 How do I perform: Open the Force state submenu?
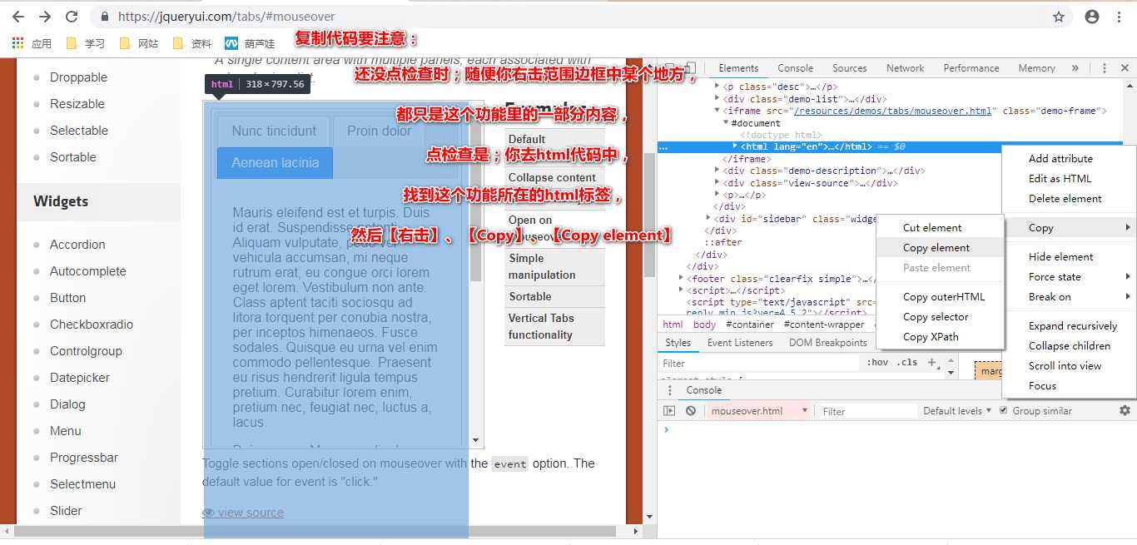click(x=1069, y=277)
